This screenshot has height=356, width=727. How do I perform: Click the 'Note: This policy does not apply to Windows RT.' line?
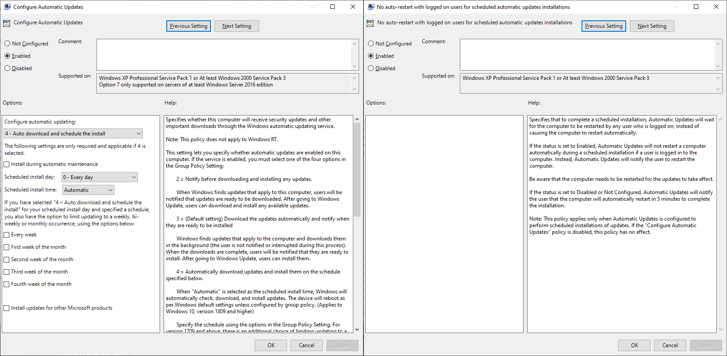tap(222, 139)
